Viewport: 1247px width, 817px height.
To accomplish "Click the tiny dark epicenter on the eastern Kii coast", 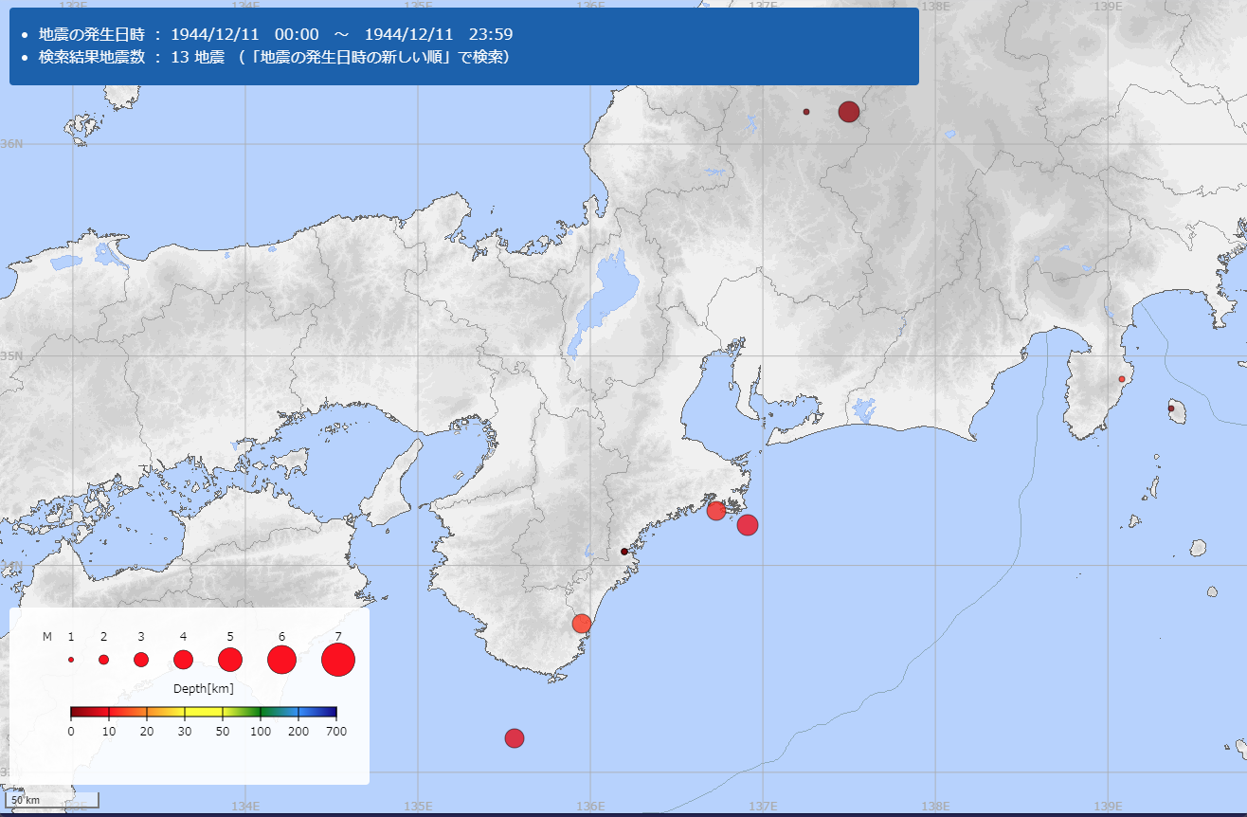I will [624, 552].
